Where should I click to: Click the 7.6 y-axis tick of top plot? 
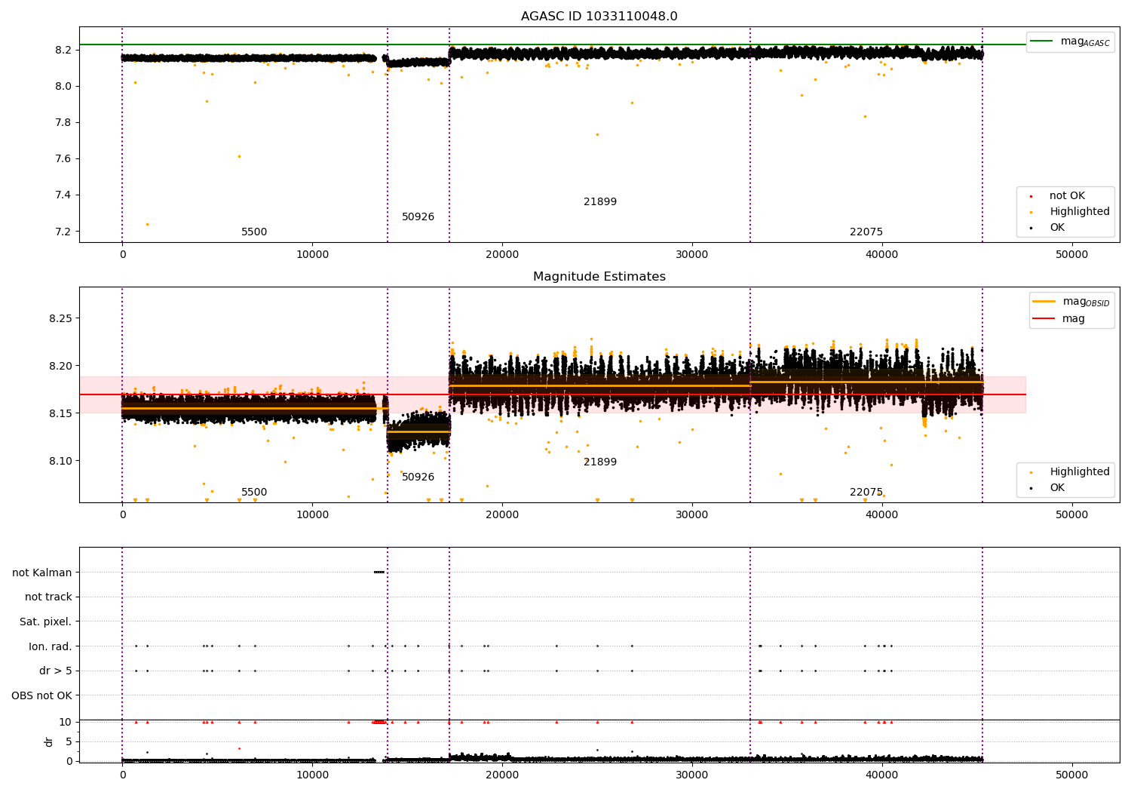pos(63,158)
